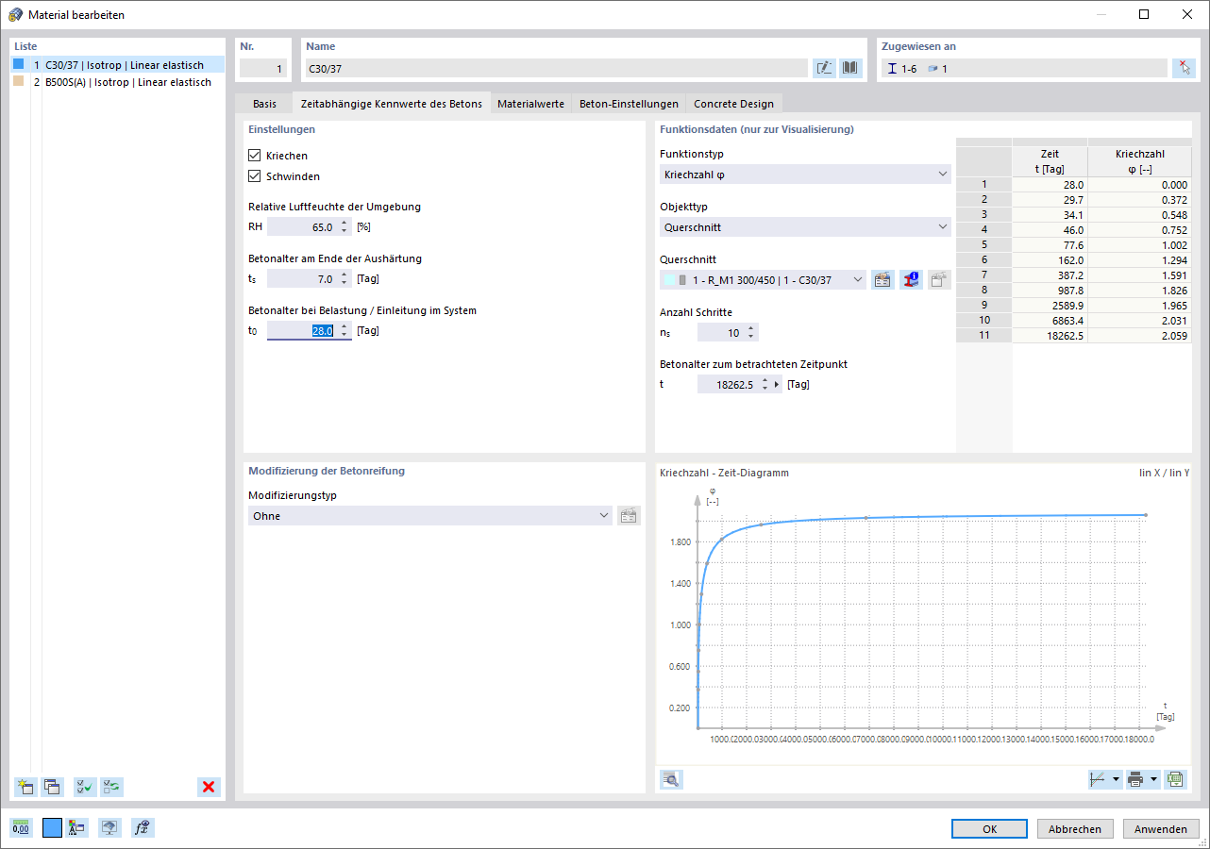Viewport: 1210px width, 849px height.
Task: Switch to the Concrete Design tab
Action: click(x=733, y=104)
